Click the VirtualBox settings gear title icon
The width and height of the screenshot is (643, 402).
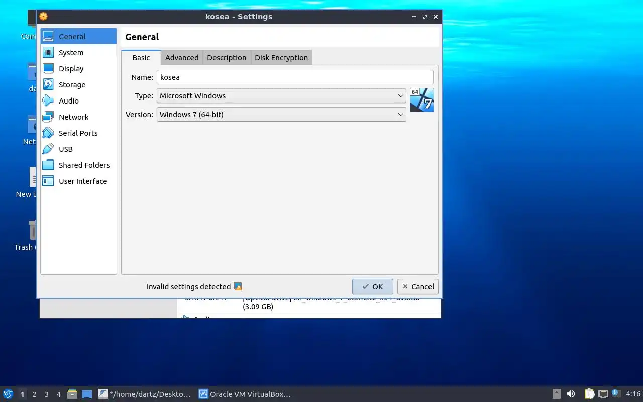click(x=44, y=16)
